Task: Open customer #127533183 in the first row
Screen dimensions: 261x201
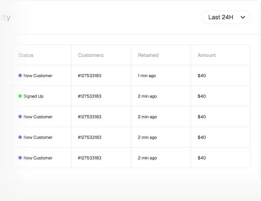Action: [90, 76]
